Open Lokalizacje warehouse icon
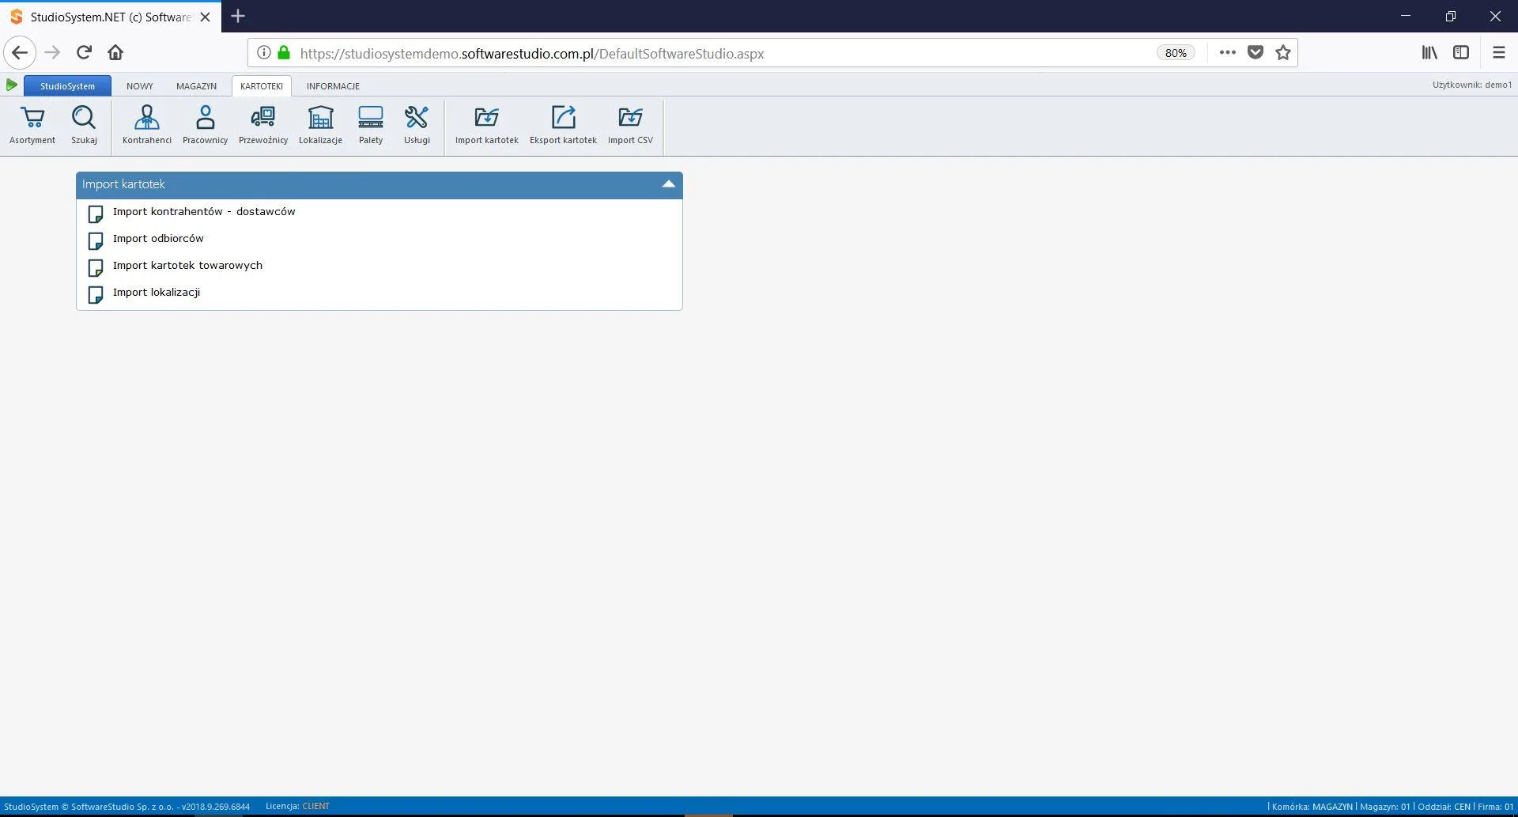 [x=320, y=118]
